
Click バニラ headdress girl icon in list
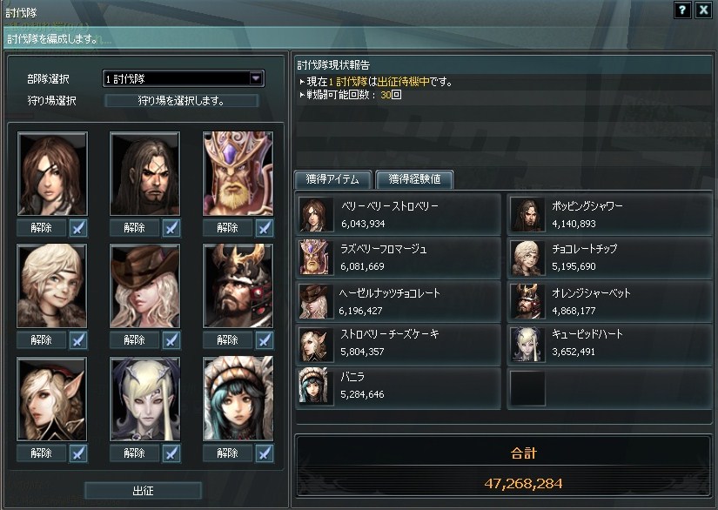click(316, 386)
